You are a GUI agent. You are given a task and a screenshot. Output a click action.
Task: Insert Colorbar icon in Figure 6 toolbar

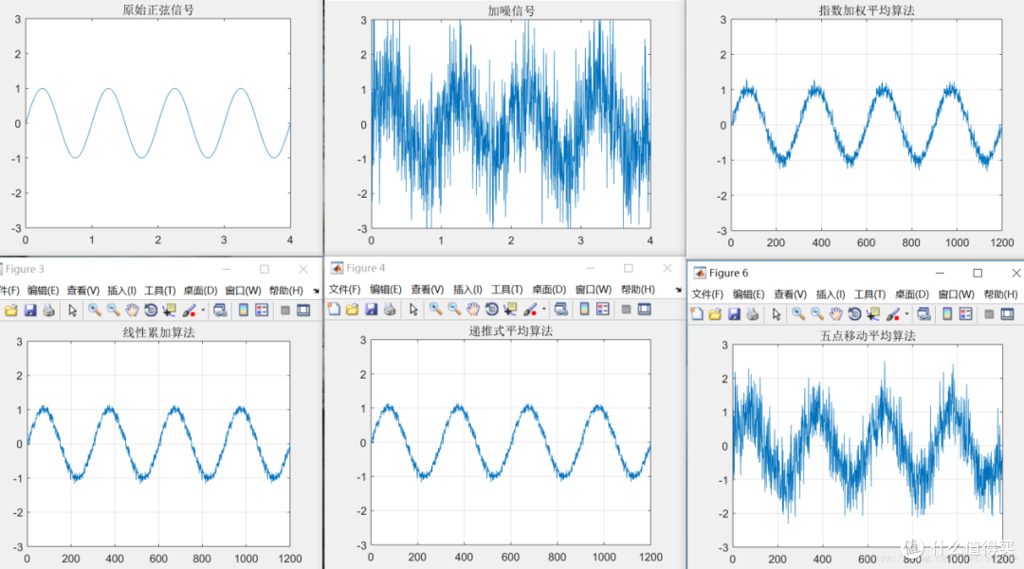pyautogui.click(x=947, y=314)
